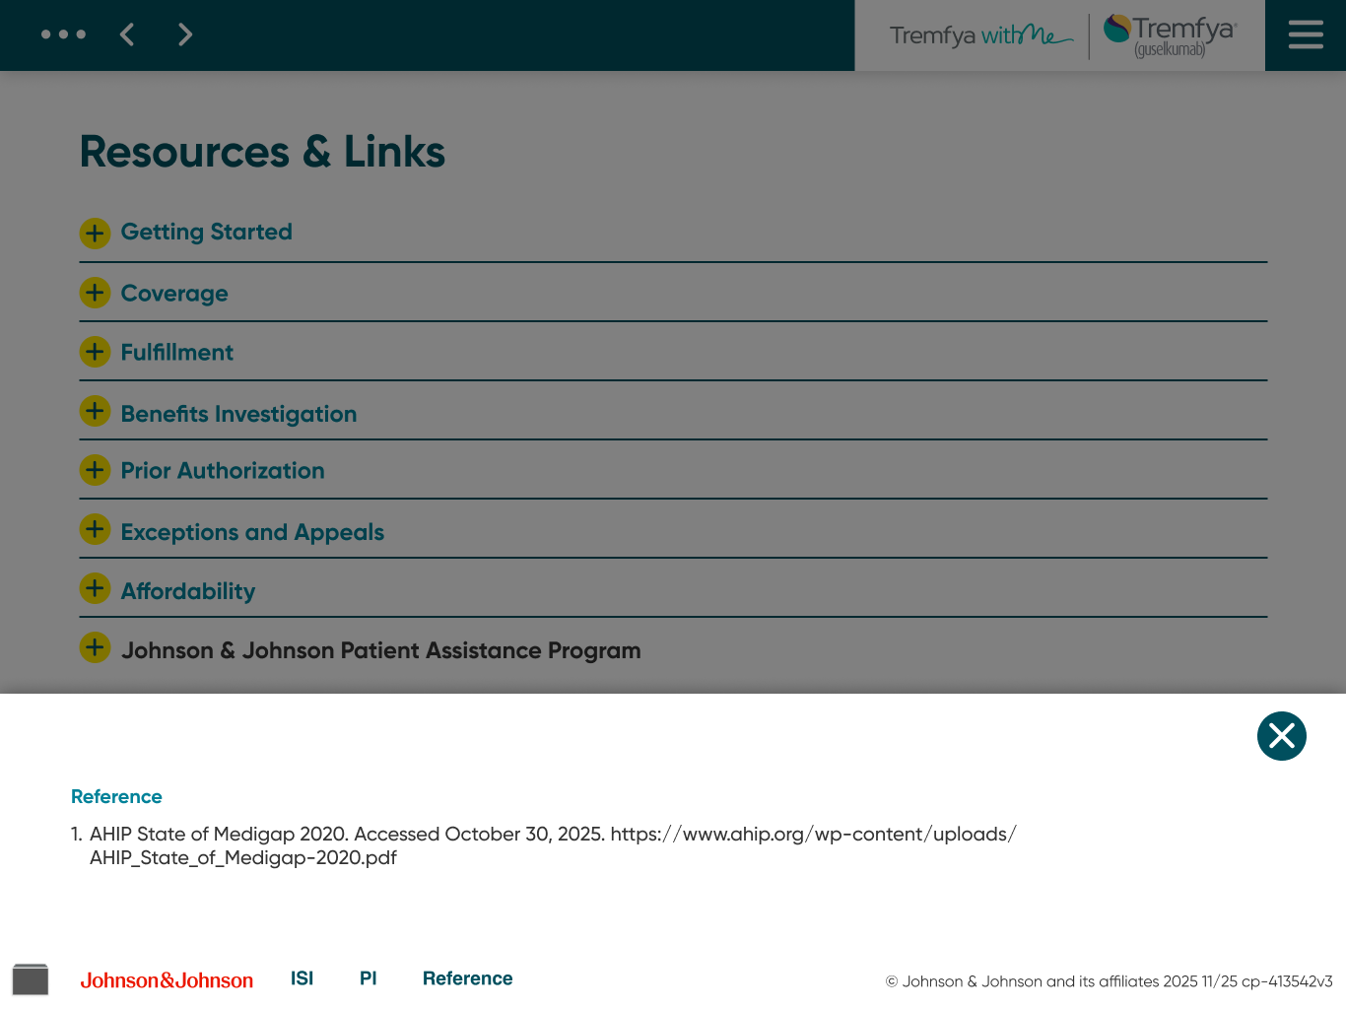The height and width of the screenshot is (1009, 1346).
Task: Click the Fulfillment heading text
Action: coord(177,352)
